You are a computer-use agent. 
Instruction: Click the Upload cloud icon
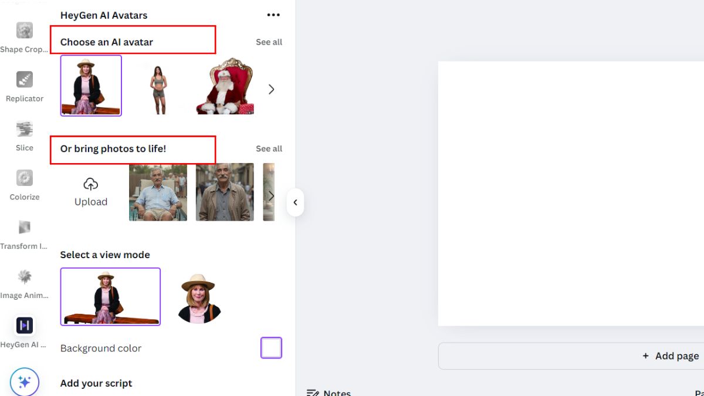(91, 185)
